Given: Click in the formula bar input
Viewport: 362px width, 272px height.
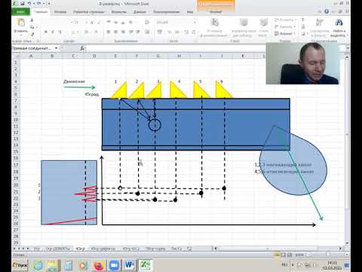Looking at the screenshot, I should point(176,48).
